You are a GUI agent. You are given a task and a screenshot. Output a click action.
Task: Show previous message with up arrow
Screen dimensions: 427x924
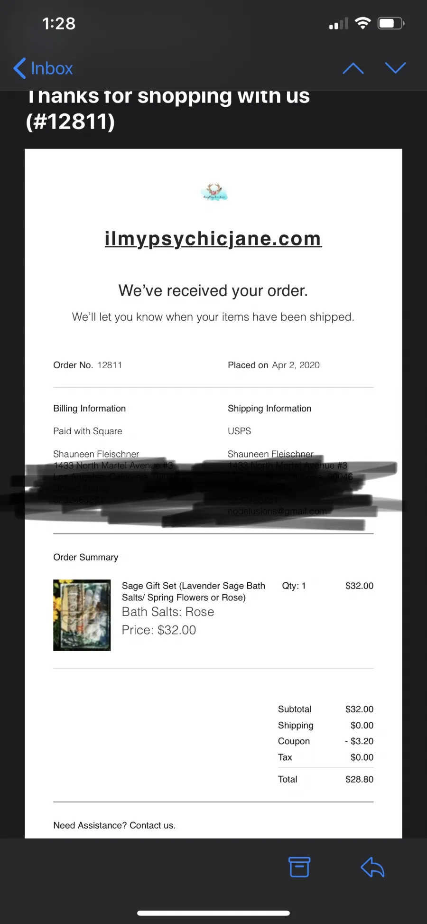[353, 68]
